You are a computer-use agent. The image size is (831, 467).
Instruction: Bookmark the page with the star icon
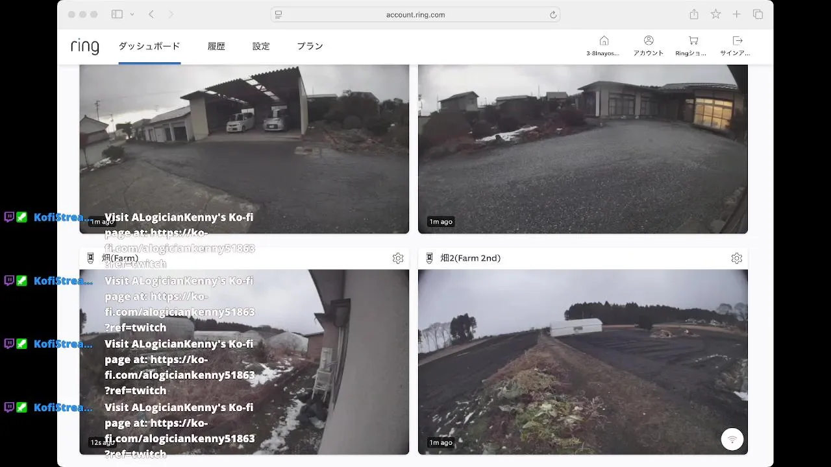[715, 14]
